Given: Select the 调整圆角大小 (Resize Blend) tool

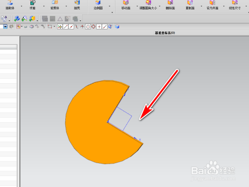Looking at the screenshot, I should point(148,5).
